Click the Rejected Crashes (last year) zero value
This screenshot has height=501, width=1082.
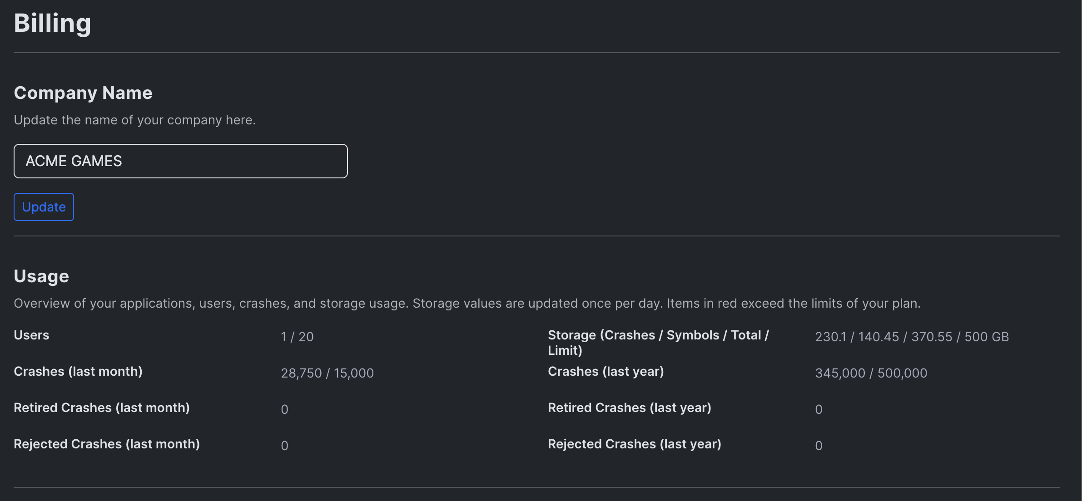click(x=819, y=446)
